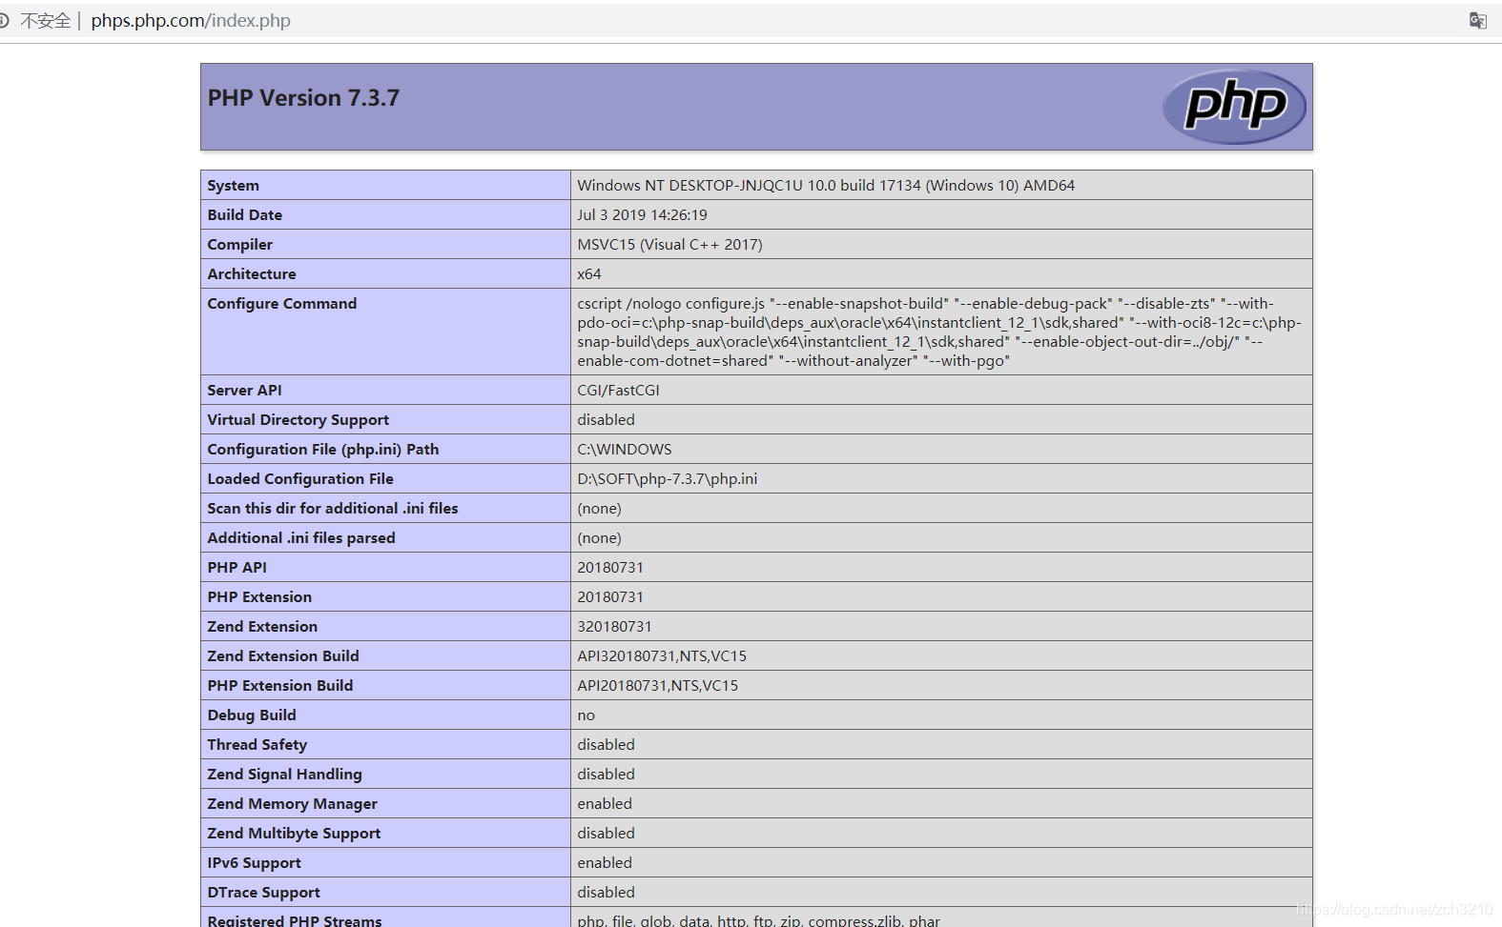Screen dimensions: 1502x927
Task: Click the translate page icon in address bar
Action: click(1477, 20)
